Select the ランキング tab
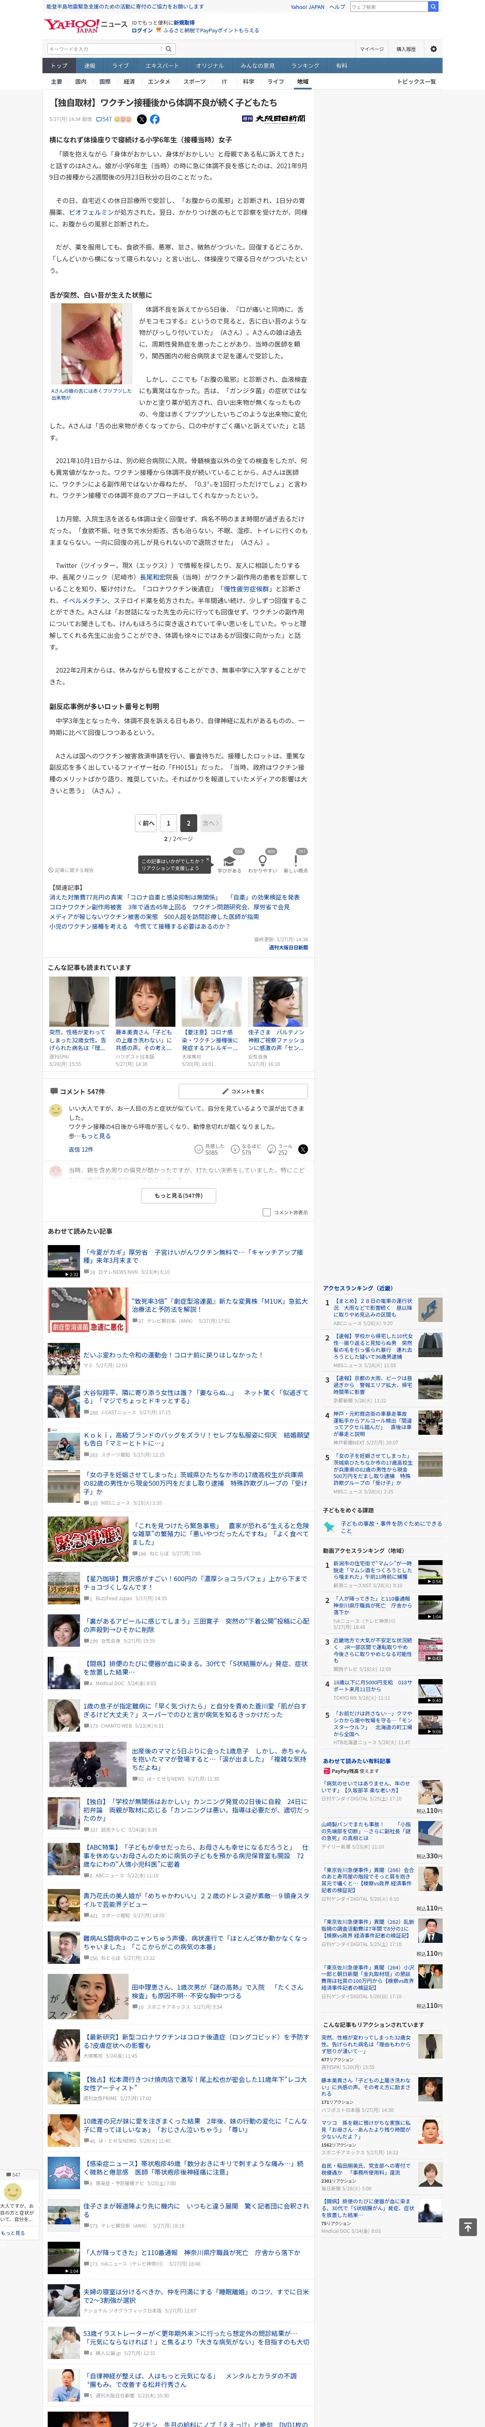Screen dimensions: 485x2427 point(305,66)
